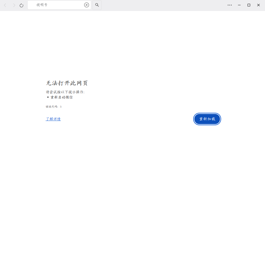265x256 pixels.
Task: Click the magnifier search button
Action: [97, 5]
